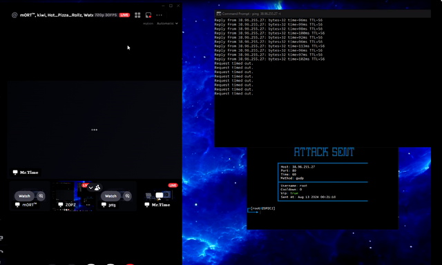This screenshot has height=265, width=442.
Task: Select ping reply line with time=99ms
Action: (x=269, y=25)
